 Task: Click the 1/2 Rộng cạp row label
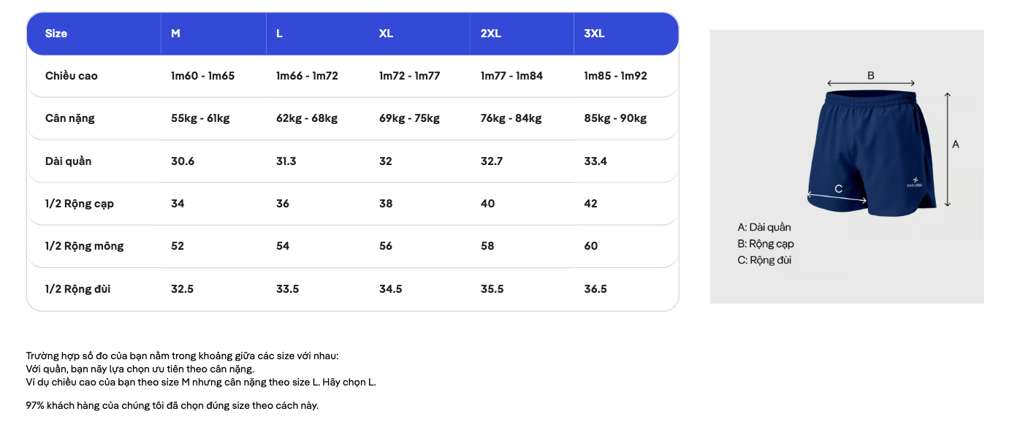[x=79, y=204]
